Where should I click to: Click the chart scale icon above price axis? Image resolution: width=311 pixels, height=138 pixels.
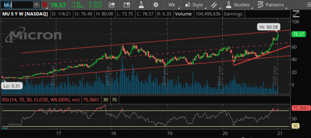[x=296, y=14]
